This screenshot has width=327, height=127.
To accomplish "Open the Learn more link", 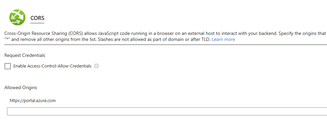I will click(x=223, y=39).
